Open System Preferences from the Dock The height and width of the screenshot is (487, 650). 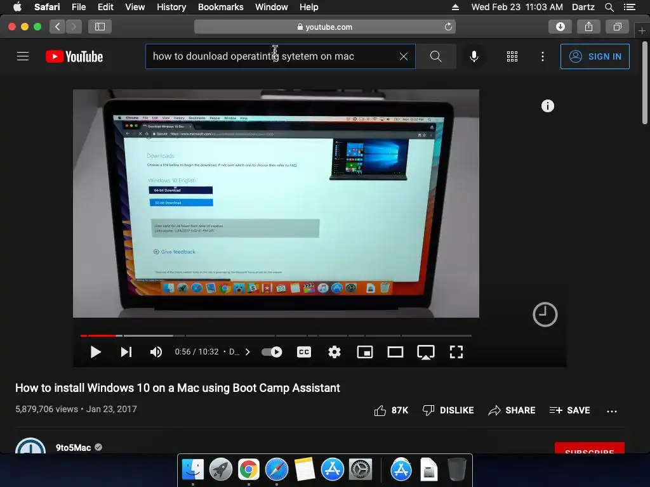[x=361, y=470]
